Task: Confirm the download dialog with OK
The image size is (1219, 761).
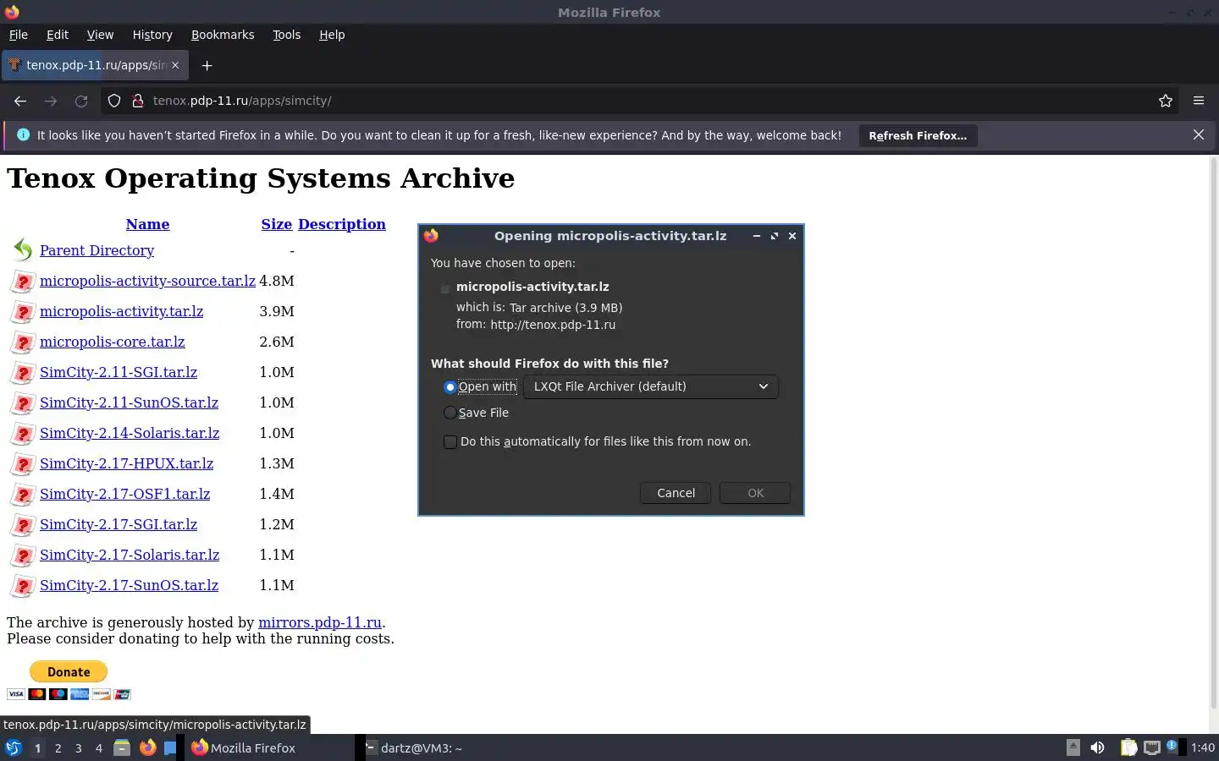Action: pyautogui.click(x=755, y=493)
